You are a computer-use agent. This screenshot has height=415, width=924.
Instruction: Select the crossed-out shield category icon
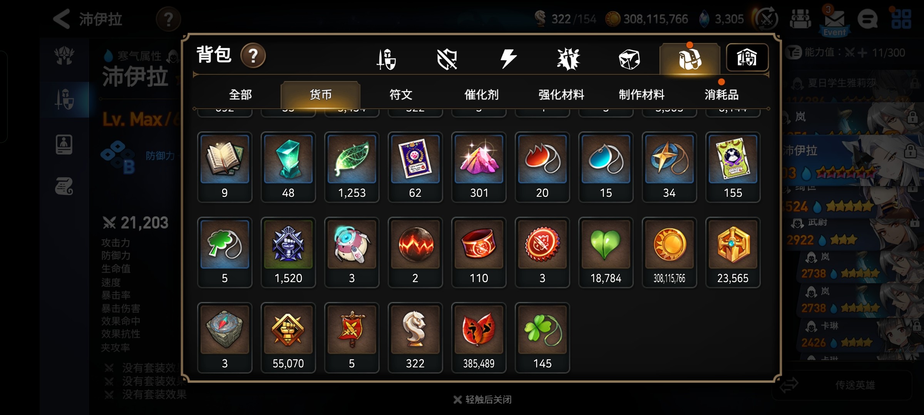click(x=447, y=59)
